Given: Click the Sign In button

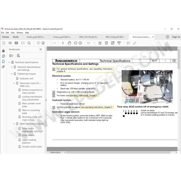Looking at the screenshot, I should (x=176, y=37).
